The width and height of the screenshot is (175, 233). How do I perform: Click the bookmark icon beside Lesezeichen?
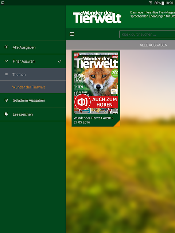tap(7, 114)
